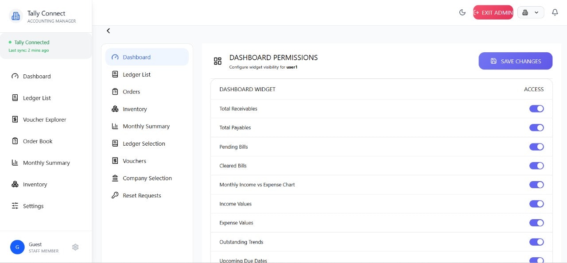
Task: Click the 'Monthly Income vs Expense Chart' label
Action: (x=257, y=185)
